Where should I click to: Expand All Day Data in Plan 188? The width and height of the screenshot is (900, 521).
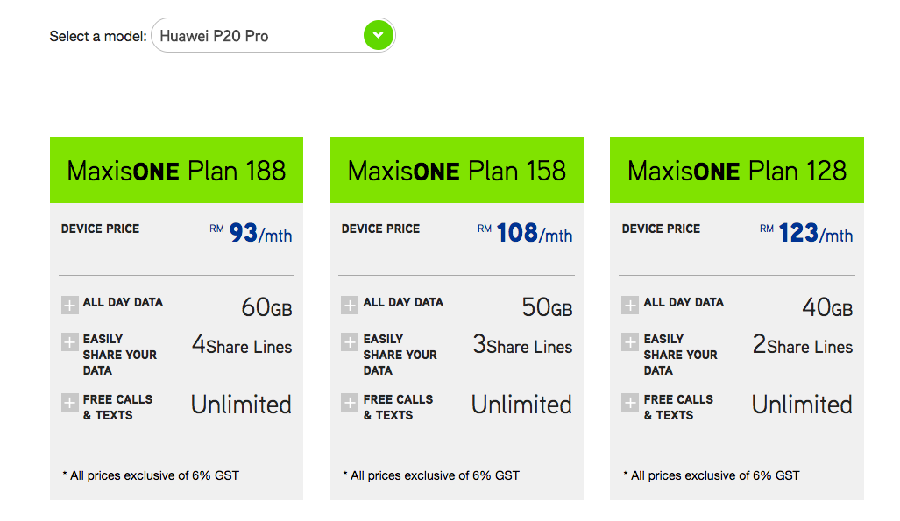pyautogui.click(x=69, y=306)
